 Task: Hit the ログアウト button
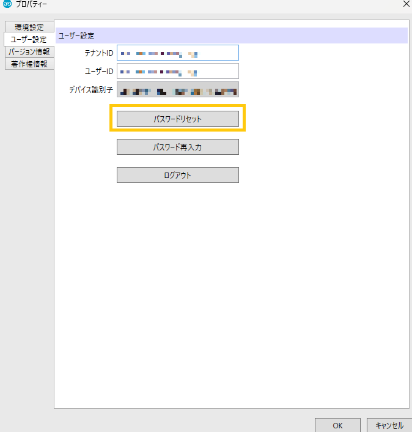pos(177,176)
